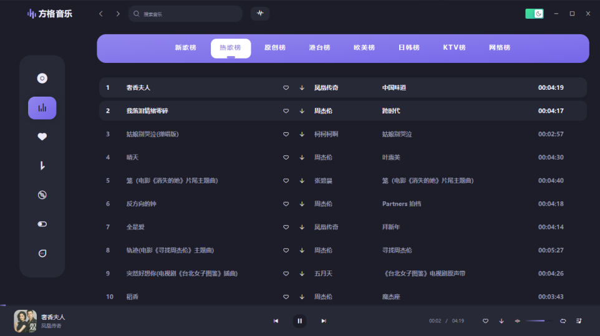This screenshot has height=336, width=600.
Task: Click album 拜新年 in row 7
Action: click(391, 227)
